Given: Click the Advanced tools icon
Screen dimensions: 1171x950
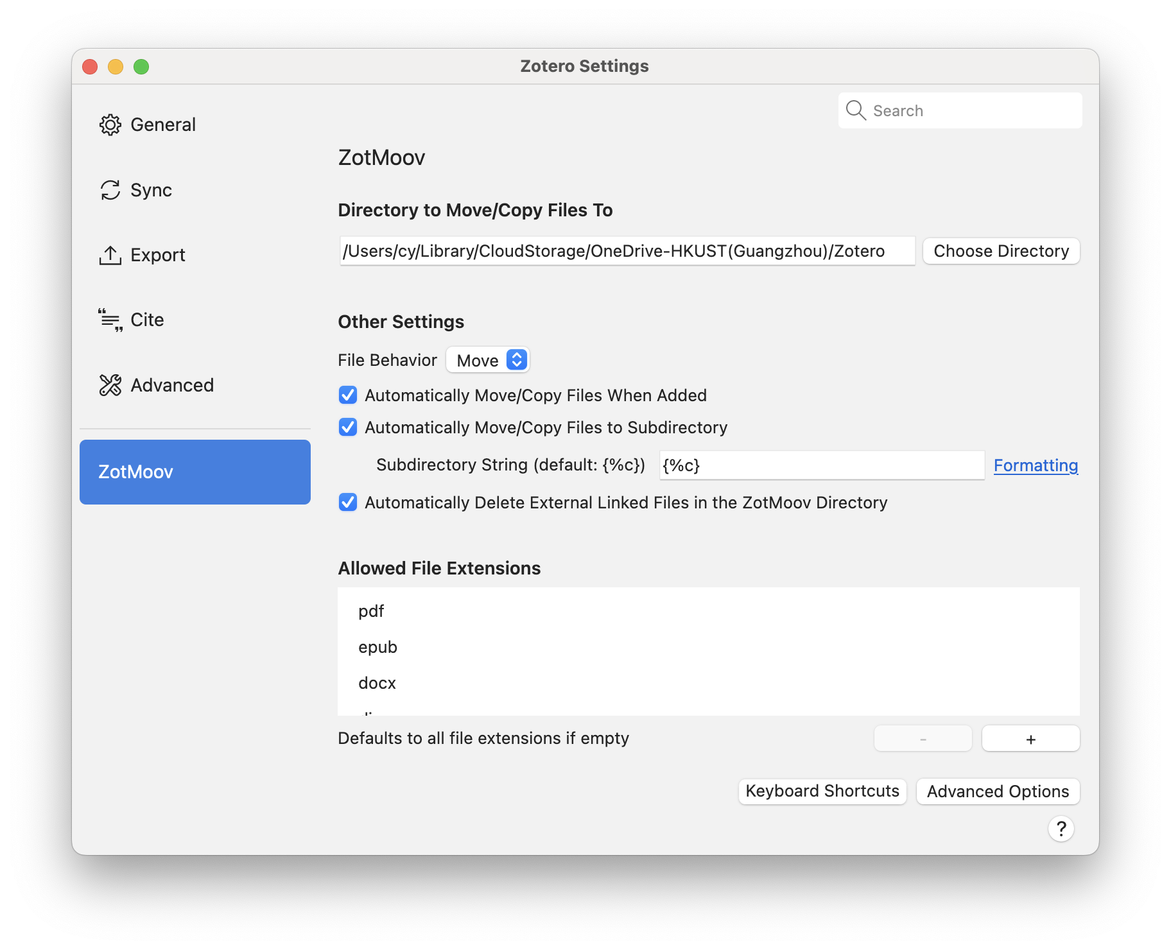Looking at the screenshot, I should coord(110,385).
